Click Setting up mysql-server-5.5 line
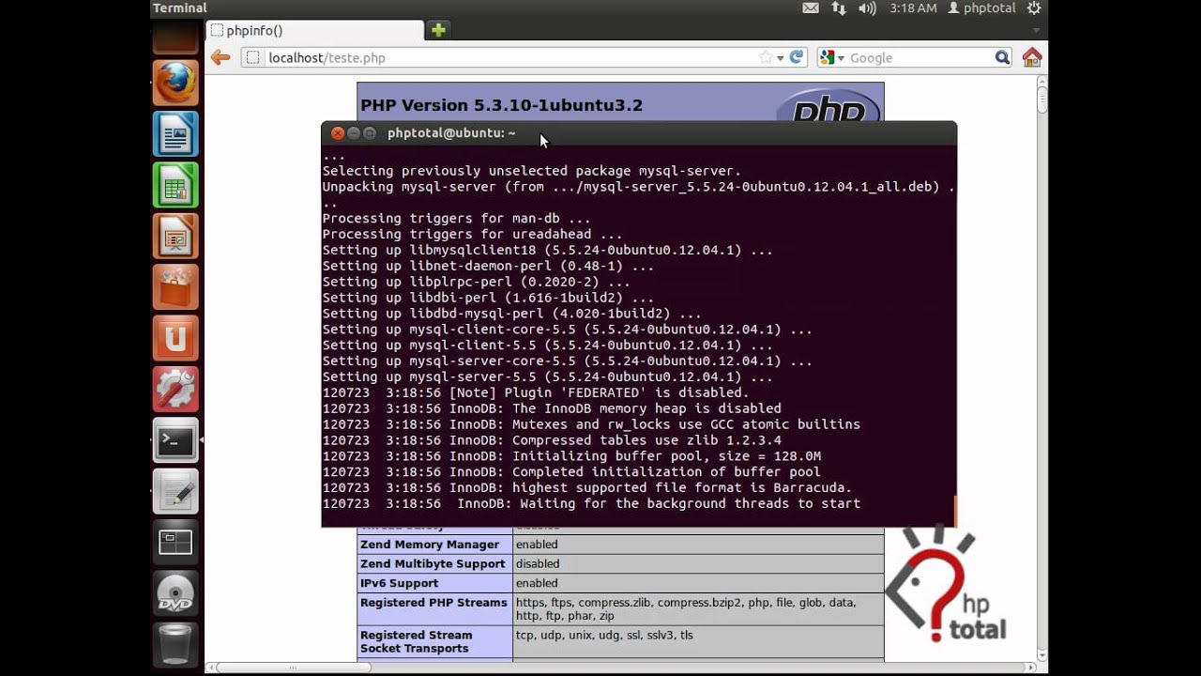Viewport: 1201px width, 676px height. (548, 376)
